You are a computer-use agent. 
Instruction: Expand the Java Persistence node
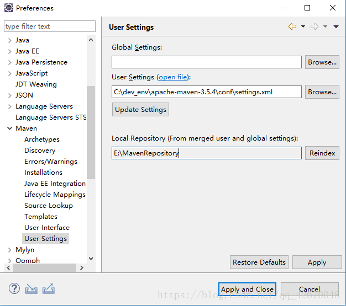[x=9, y=62]
